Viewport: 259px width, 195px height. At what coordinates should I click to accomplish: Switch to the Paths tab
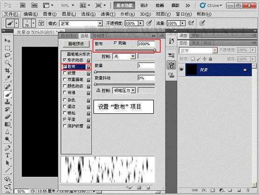[x=207, y=43]
